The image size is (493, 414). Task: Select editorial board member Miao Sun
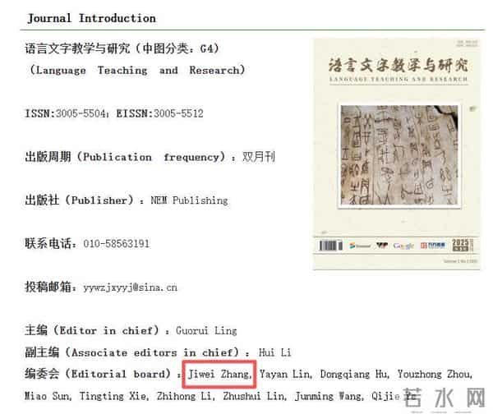[48, 396]
